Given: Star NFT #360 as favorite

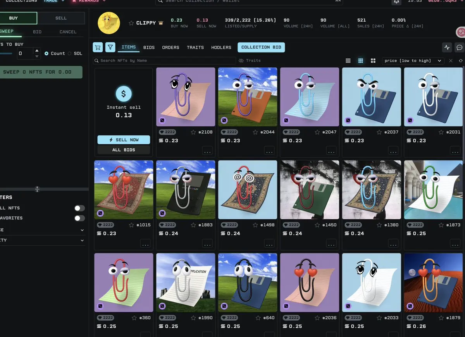Looking at the screenshot, I should point(134,318).
